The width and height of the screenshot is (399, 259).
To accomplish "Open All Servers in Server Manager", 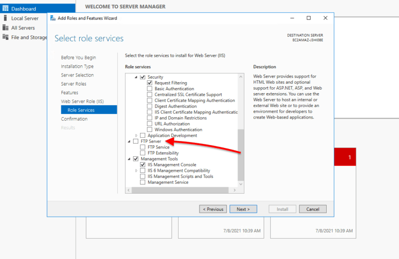I will click(x=23, y=28).
